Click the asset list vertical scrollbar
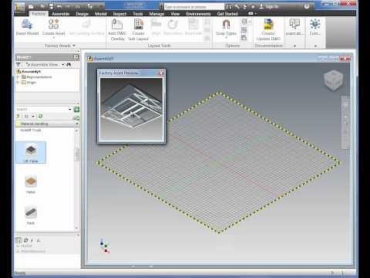Screen dimensions: 370x278 click(76, 154)
